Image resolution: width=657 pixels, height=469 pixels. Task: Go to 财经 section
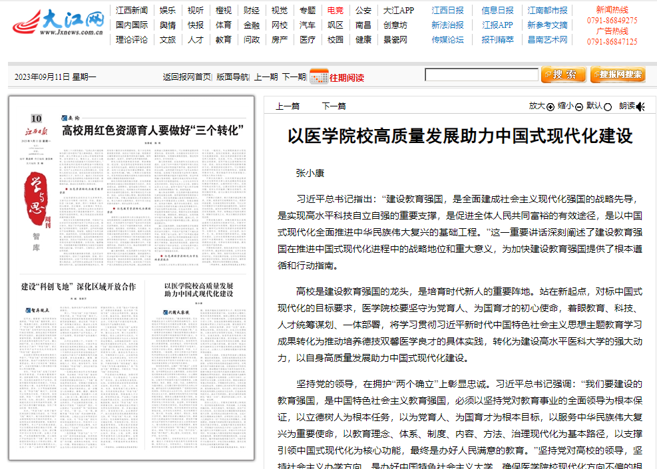[x=252, y=11]
